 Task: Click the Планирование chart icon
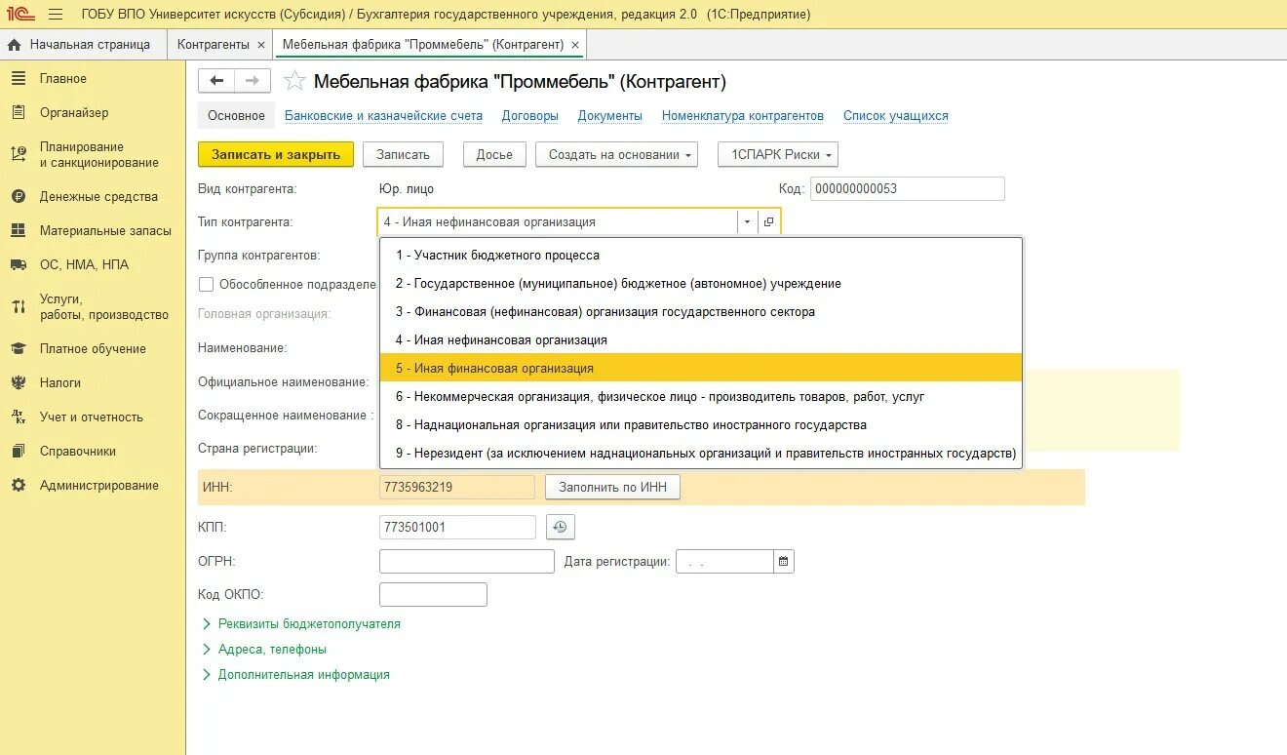point(19,154)
